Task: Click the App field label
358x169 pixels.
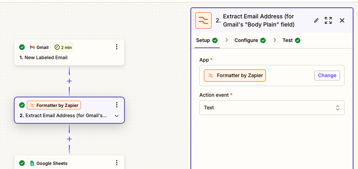Action: coord(204,60)
